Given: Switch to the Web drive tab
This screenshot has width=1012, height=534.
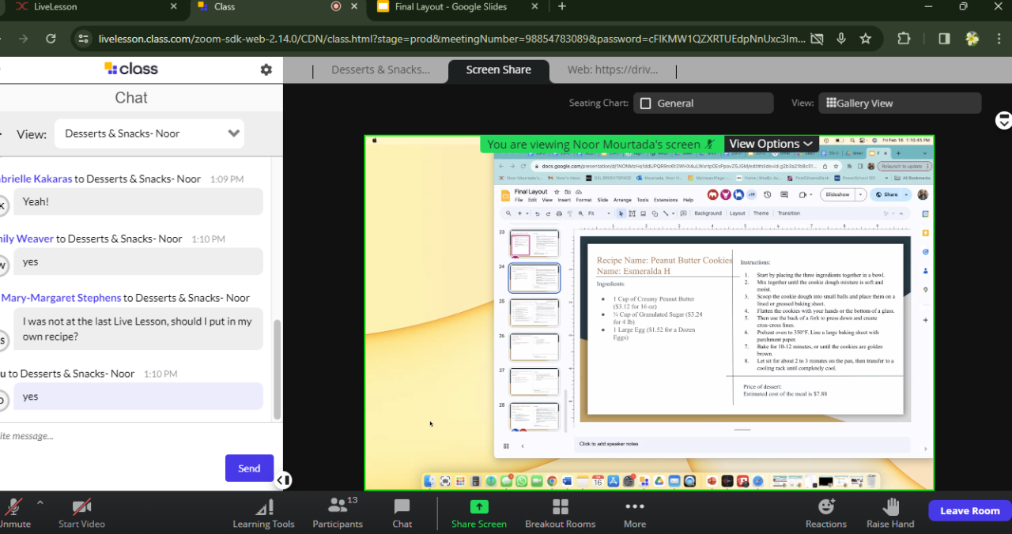Looking at the screenshot, I should (612, 70).
